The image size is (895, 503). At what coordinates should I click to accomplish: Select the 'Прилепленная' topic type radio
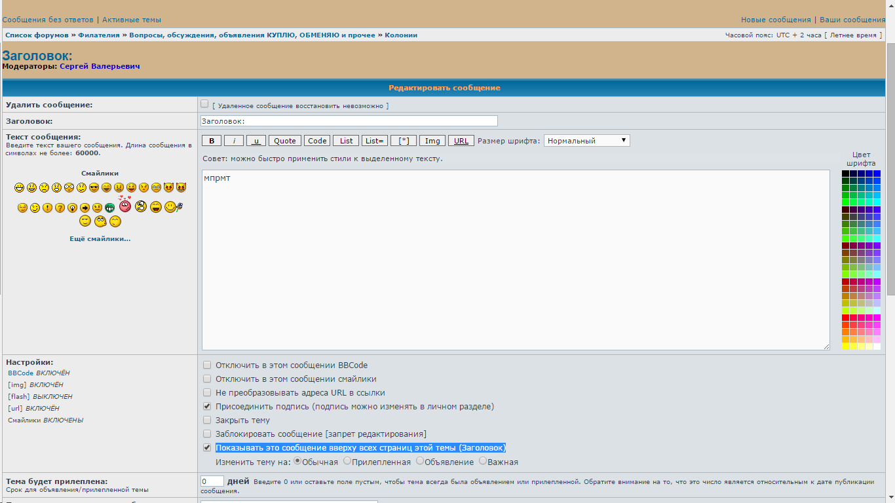point(347,461)
